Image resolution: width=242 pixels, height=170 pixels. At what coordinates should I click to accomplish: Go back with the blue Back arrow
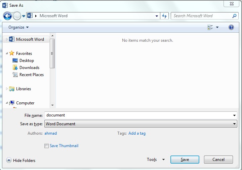click(7, 16)
